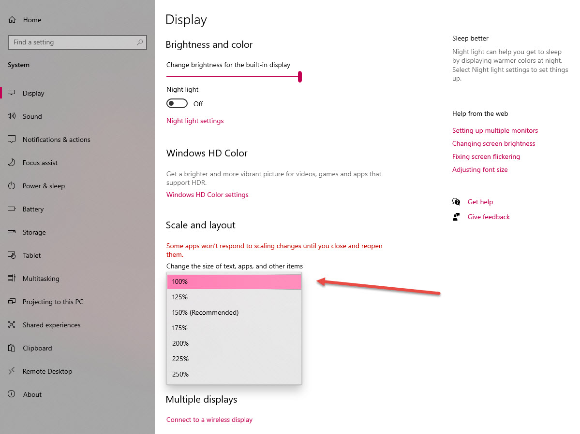This screenshot has width=580, height=434.
Task: Click the Give feedback person icon
Action: click(x=456, y=217)
